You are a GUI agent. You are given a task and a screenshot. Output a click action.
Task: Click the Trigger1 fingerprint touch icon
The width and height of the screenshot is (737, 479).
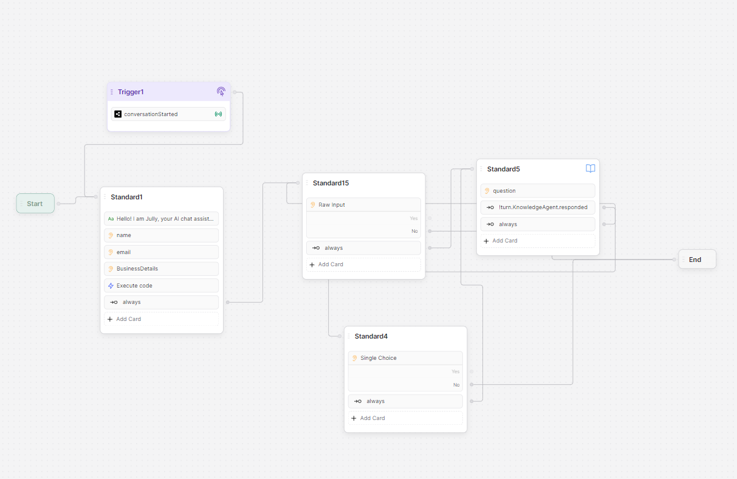click(x=221, y=92)
